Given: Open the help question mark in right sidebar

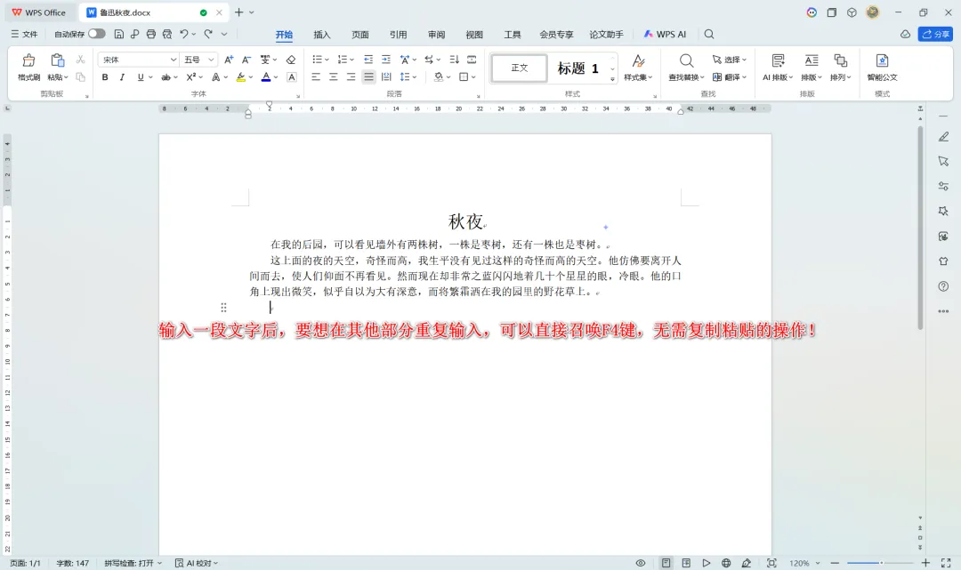Looking at the screenshot, I should (943, 286).
